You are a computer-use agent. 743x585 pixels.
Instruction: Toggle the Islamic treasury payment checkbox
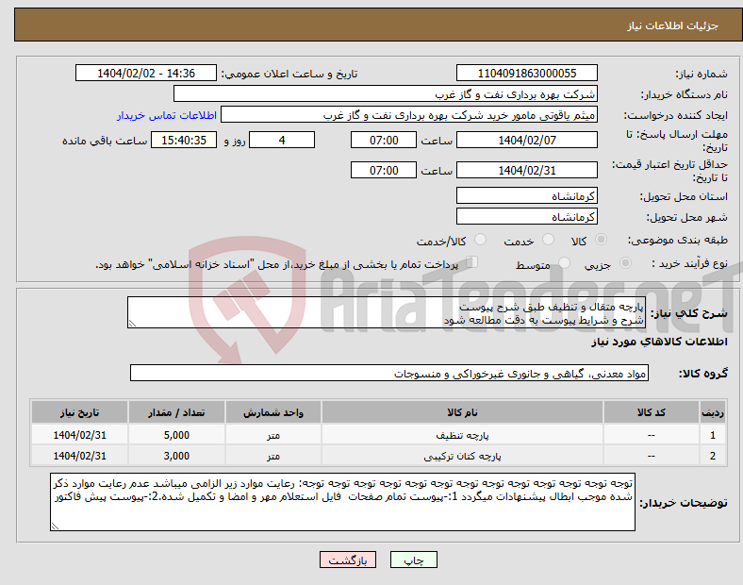(472, 262)
